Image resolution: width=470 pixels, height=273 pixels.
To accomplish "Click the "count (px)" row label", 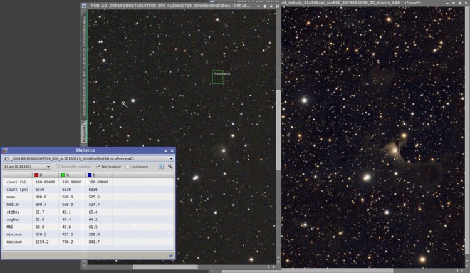I will pos(17,190).
